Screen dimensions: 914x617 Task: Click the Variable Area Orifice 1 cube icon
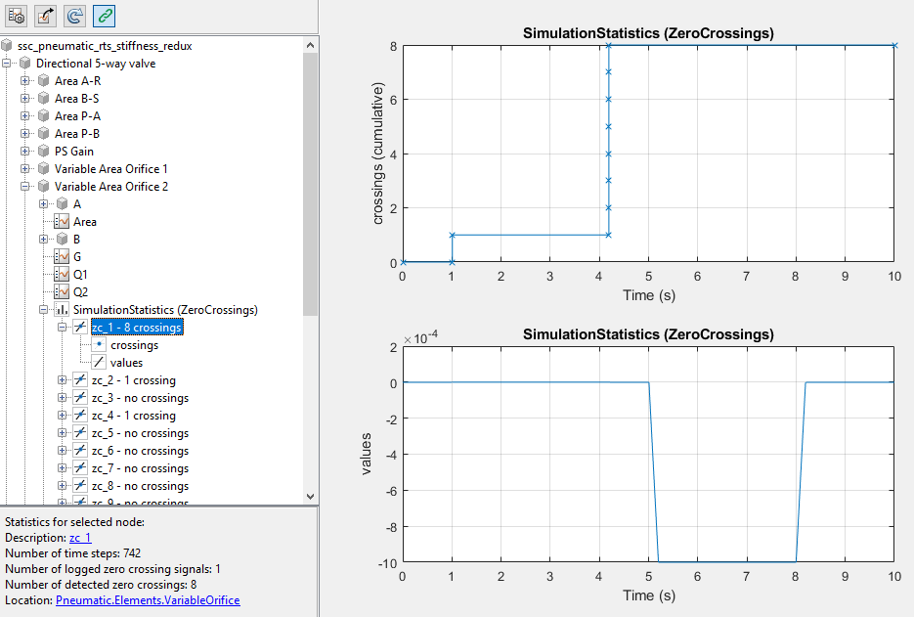tap(44, 168)
